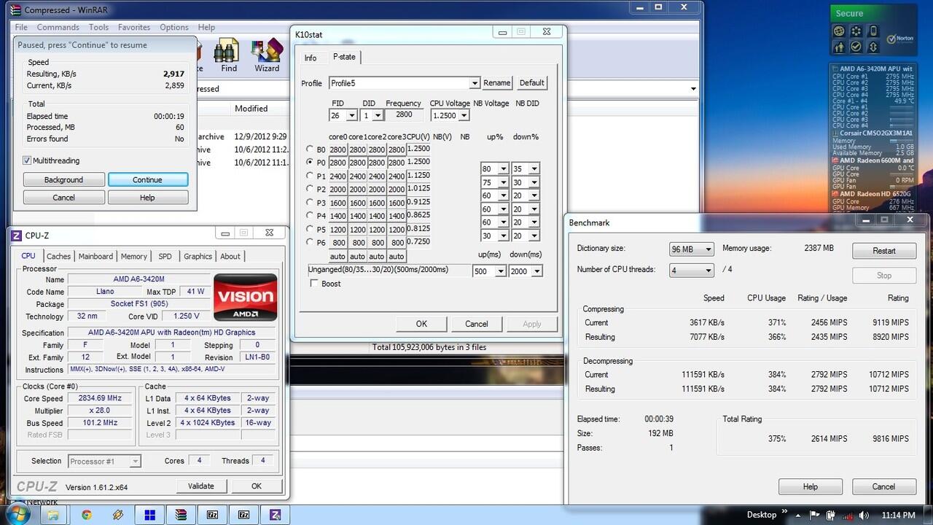Open the P0 up% dropdown showing 80
The width and height of the screenshot is (933, 525).
click(503, 168)
